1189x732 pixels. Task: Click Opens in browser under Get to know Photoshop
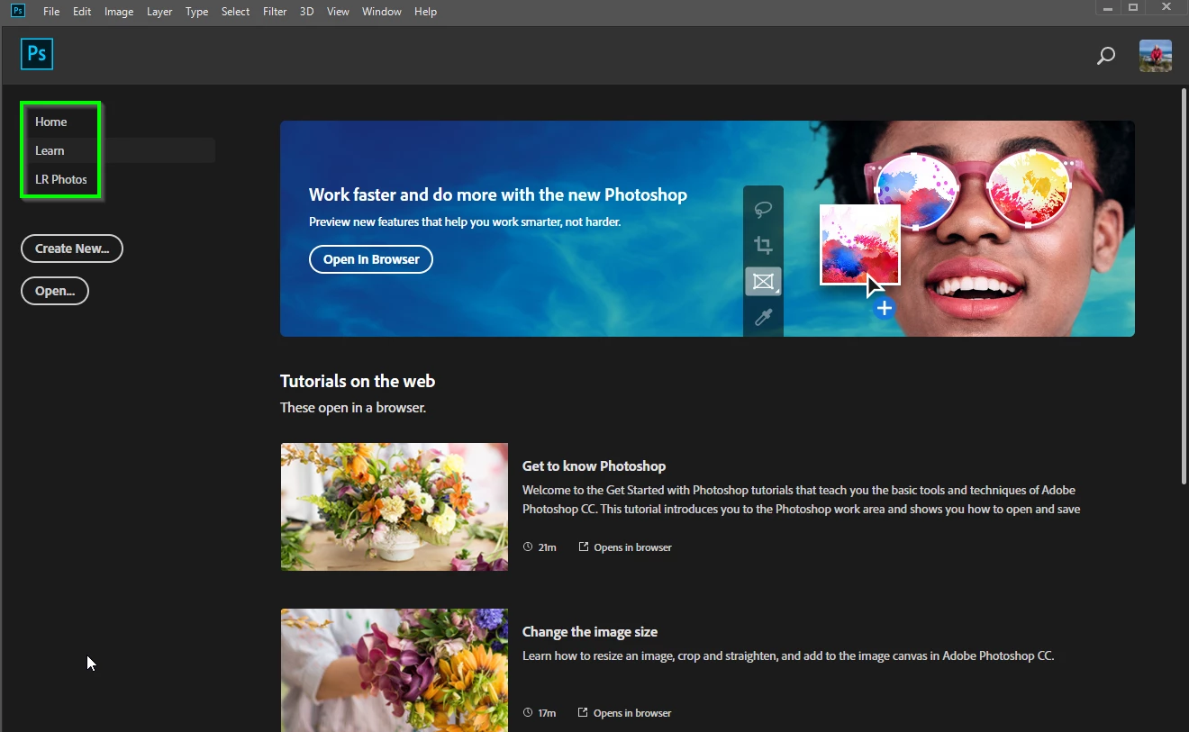click(632, 547)
